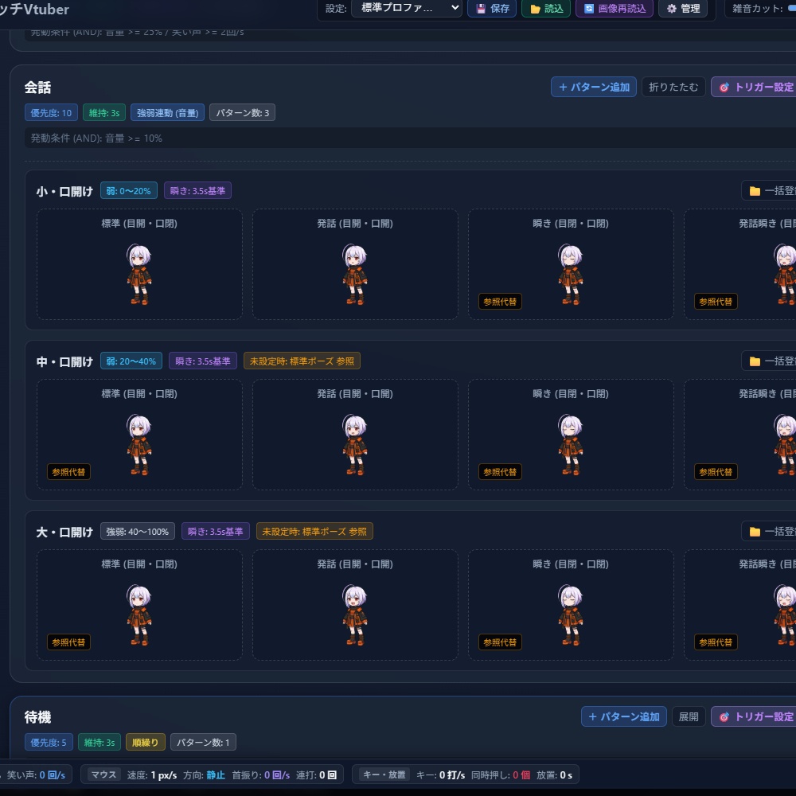Screen dimensions: 796x796
Task: Click the 笑い声: 0 回/s status entry
Action: [x=36, y=775]
